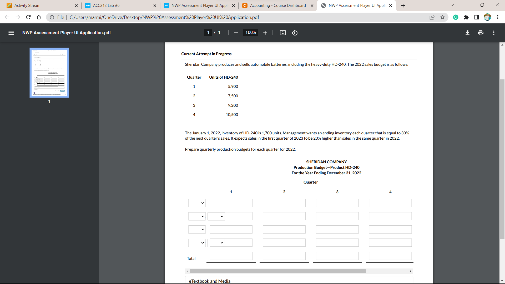Click the eTextbook and Media link
The width and height of the screenshot is (505, 284).
[209, 281]
